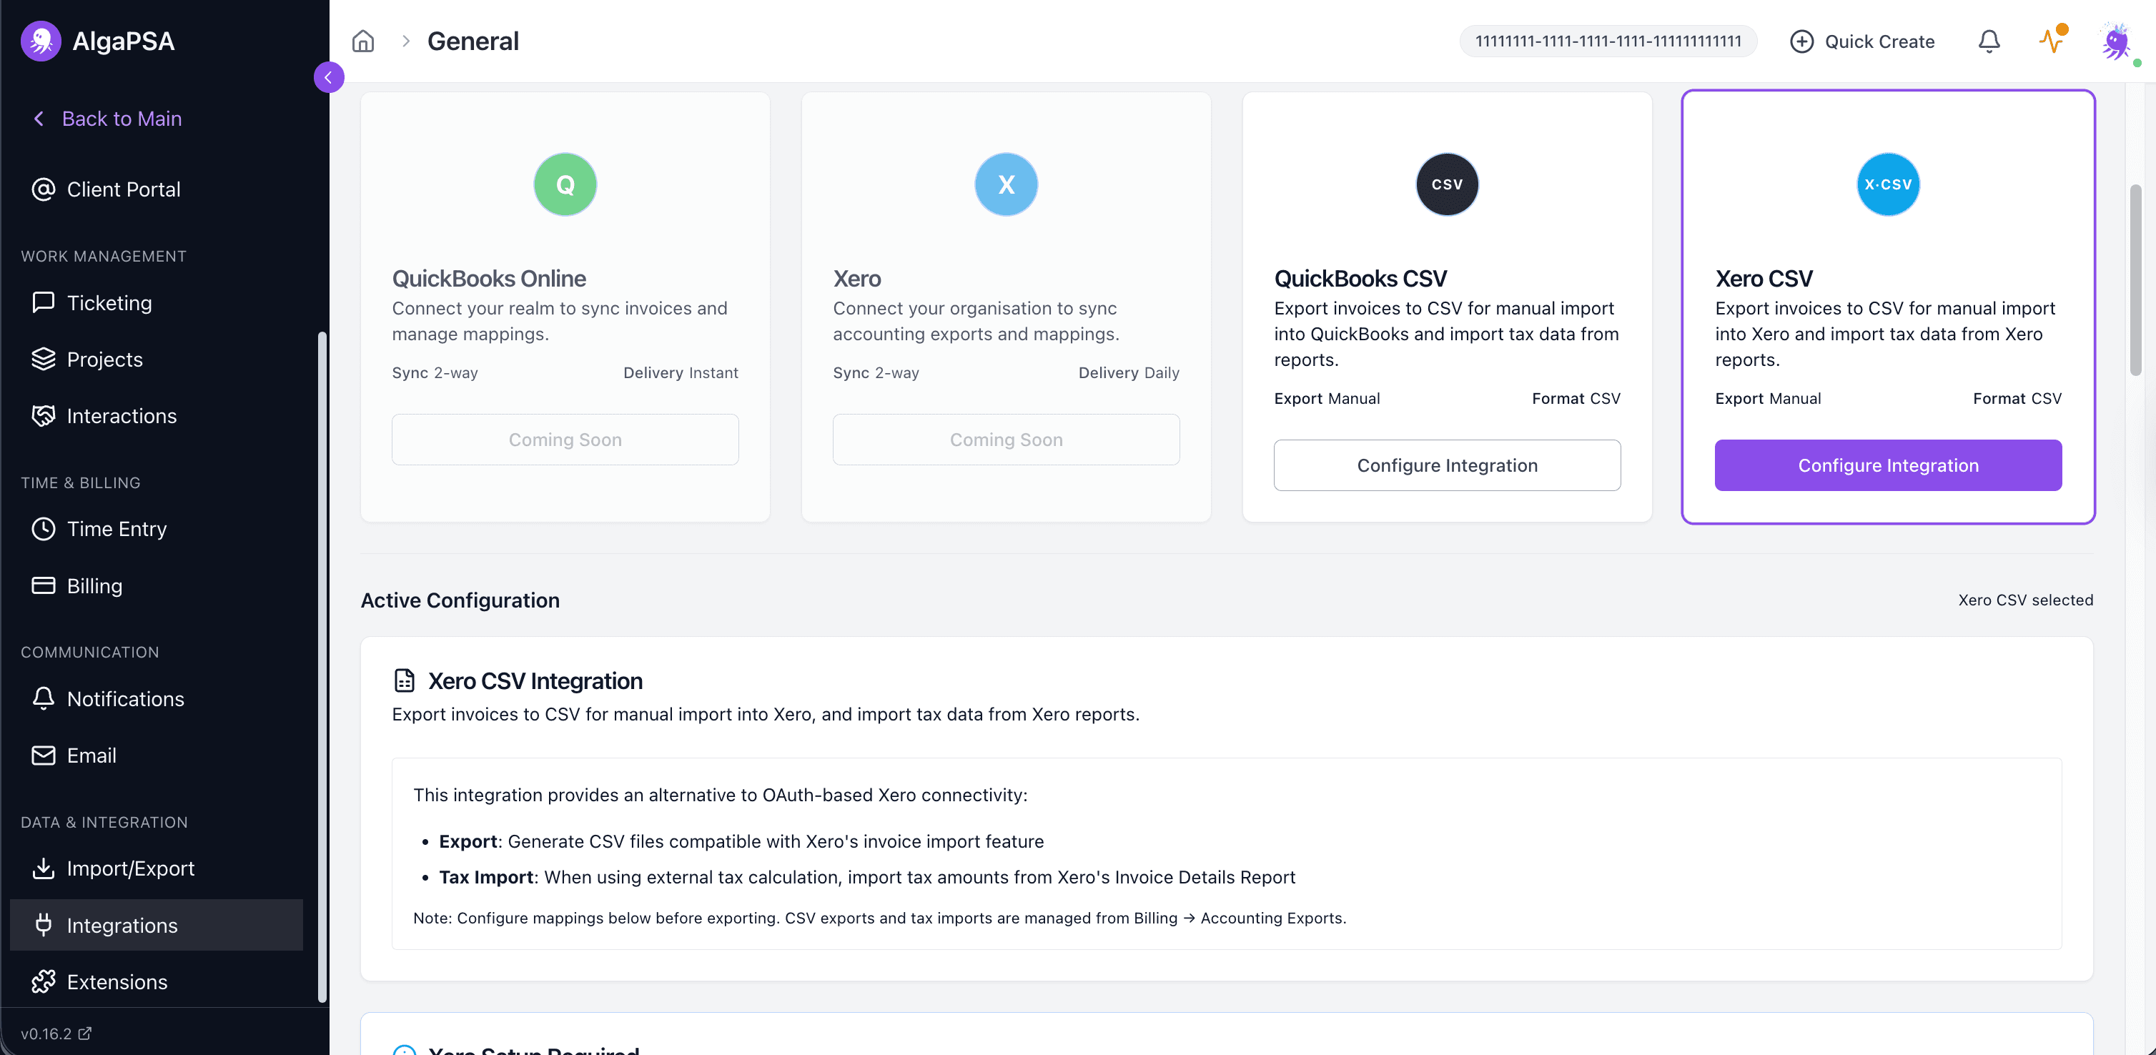Open the Extensions section
The image size is (2156, 1055).
coord(117,982)
